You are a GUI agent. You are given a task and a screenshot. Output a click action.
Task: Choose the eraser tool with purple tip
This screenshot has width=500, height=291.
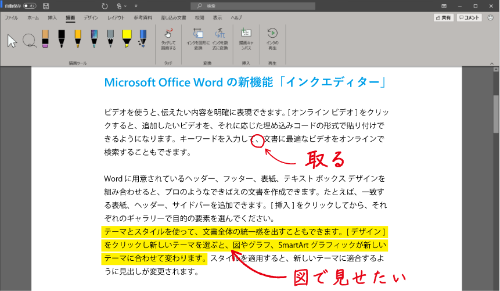[x=45, y=38]
